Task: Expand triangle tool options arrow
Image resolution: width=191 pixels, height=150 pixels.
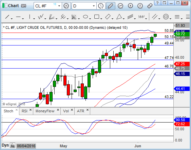Action: 123,19
